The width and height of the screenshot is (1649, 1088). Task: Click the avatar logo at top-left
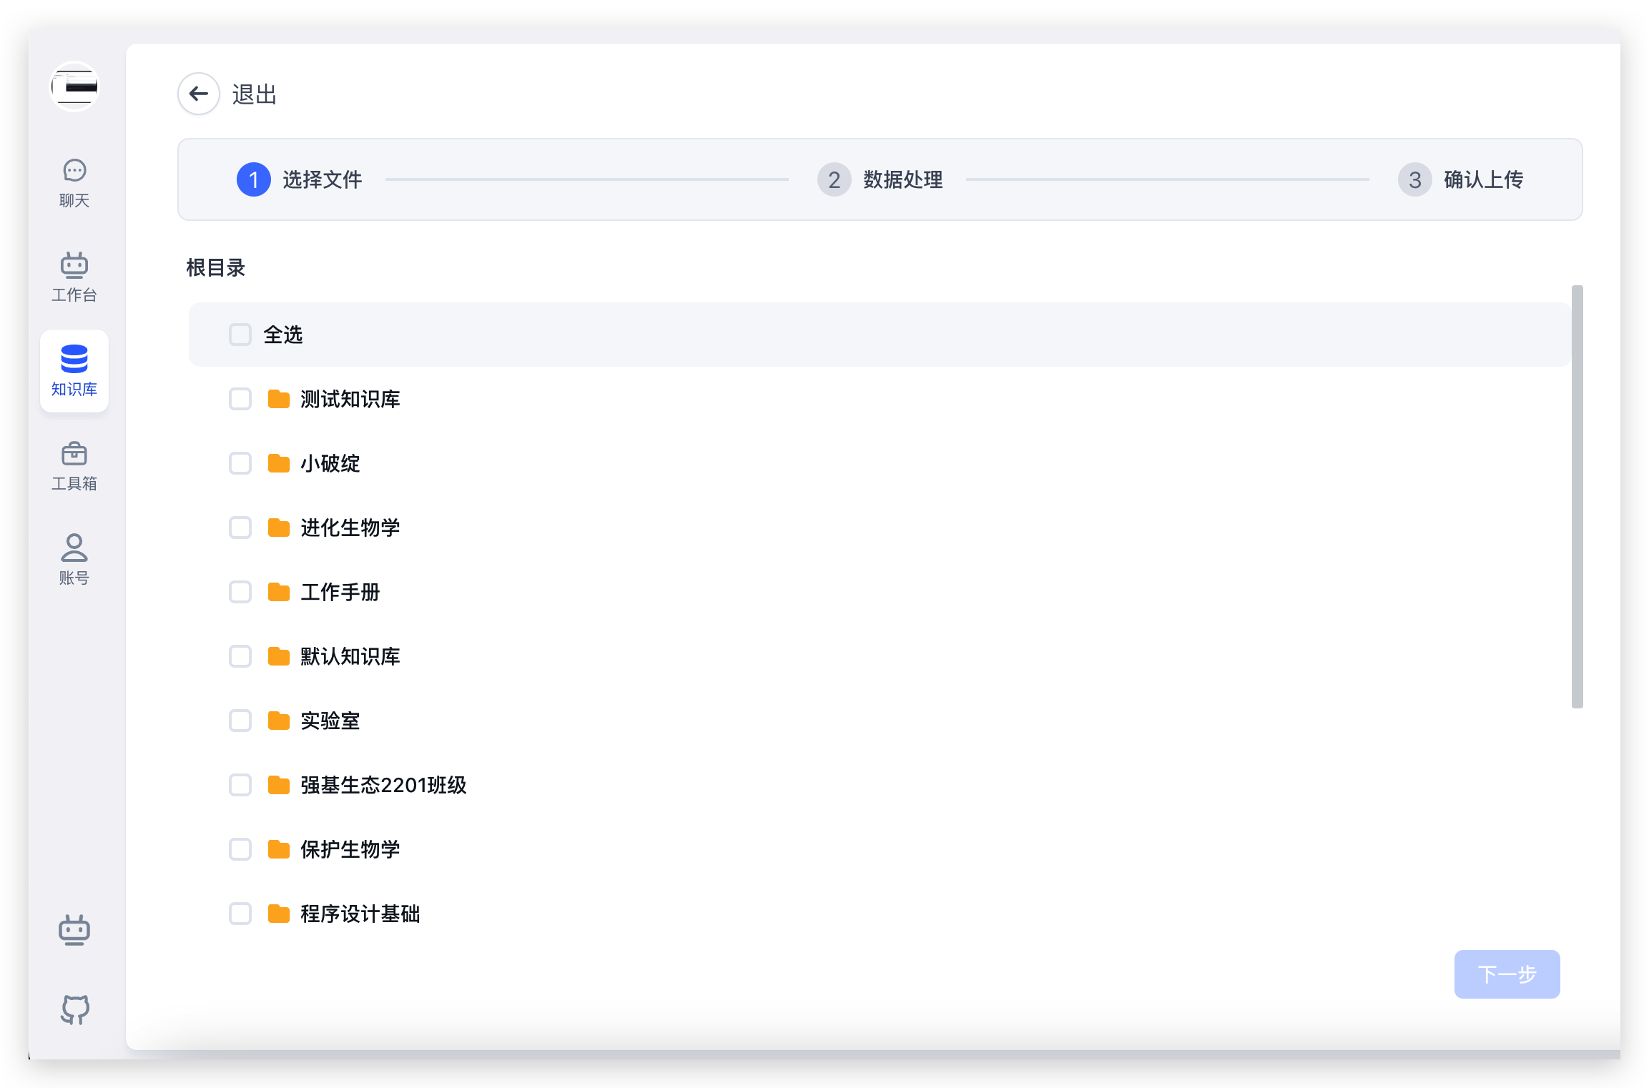[x=74, y=86]
